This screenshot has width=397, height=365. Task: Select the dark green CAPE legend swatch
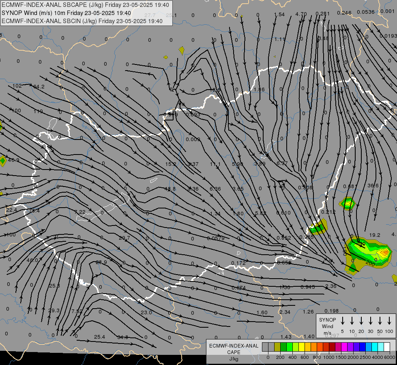tap(283, 347)
